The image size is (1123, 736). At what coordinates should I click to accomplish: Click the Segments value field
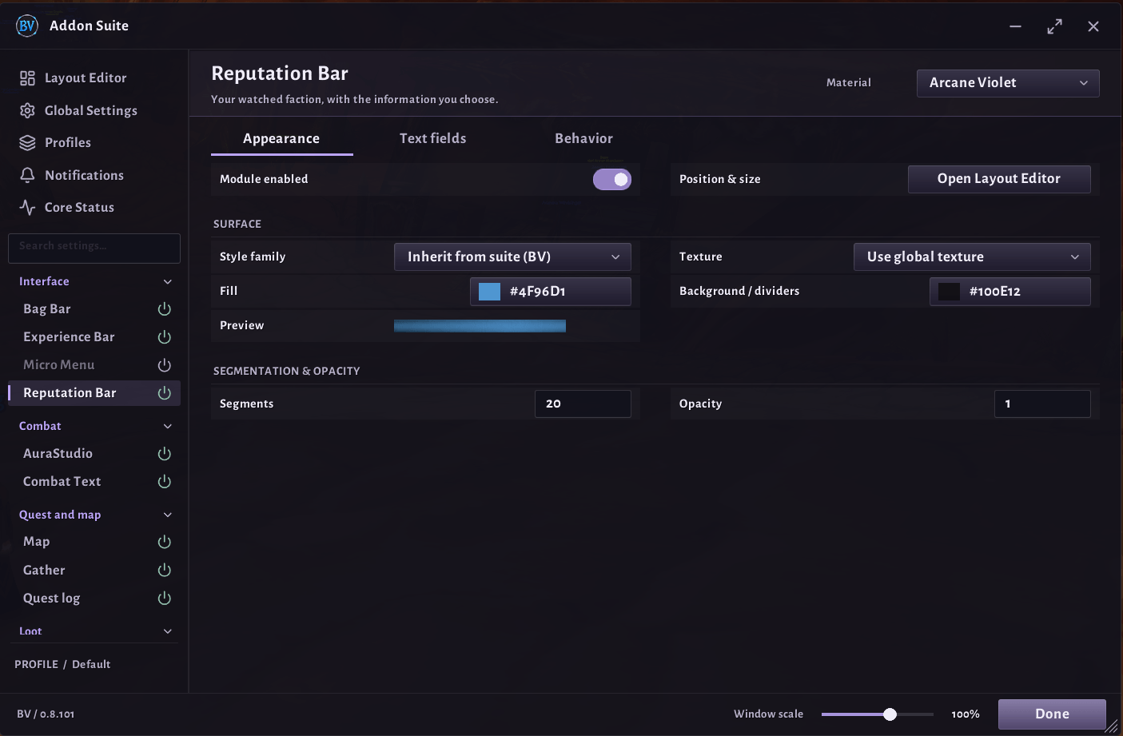click(583, 404)
